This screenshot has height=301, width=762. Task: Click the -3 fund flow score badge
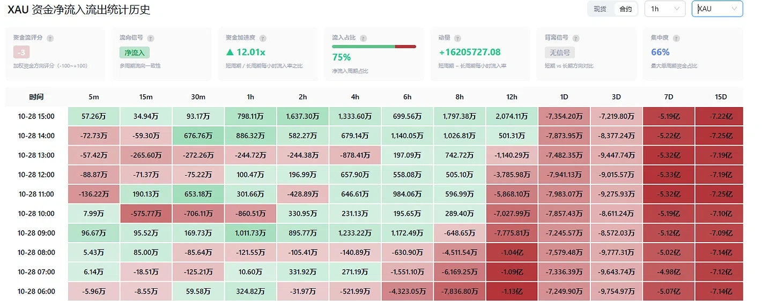pos(21,52)
